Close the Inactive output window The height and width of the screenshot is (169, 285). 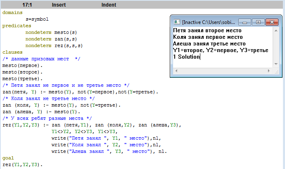(x=272, y=22)
